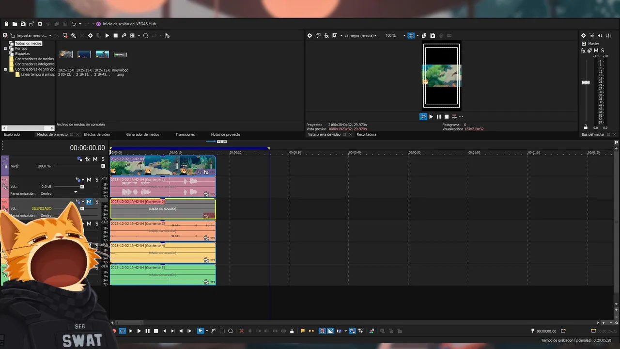Collapse Contenedores de Storyboard node
Screen dimensions: 620x349
(5, 69)
